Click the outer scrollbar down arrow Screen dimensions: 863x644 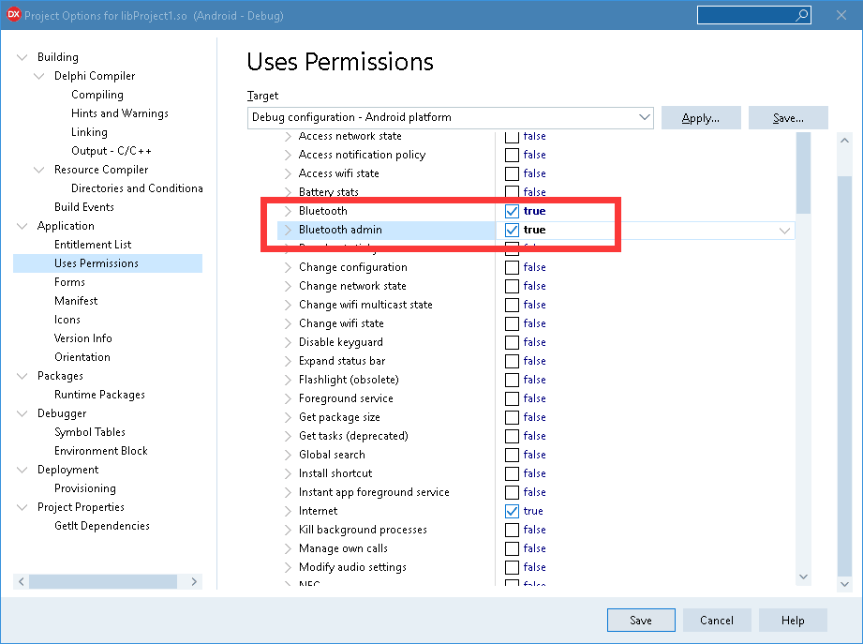[x=844, y=583]
